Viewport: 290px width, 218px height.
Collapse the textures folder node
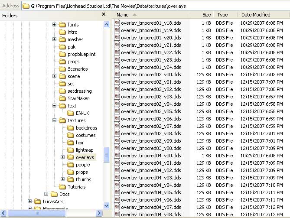coord(55,120)
